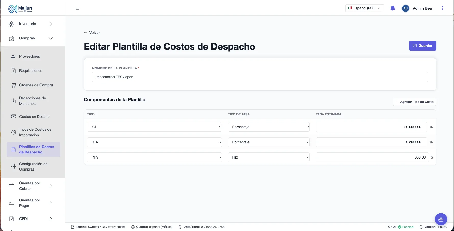Screen dimensions: 454x231
Task: Click the Compras clipboard icon
Action: click(x=12, y=38)
